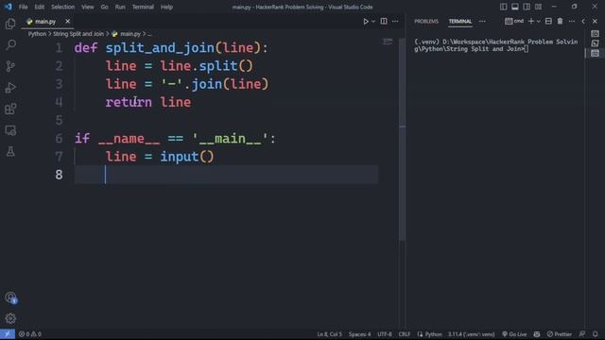
Task: Split the editor to the right
Action: 384,21
